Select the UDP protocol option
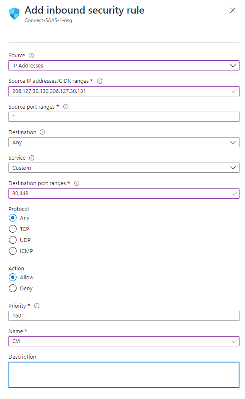This screenshot has width=245, height=399. tap(13, 240)
